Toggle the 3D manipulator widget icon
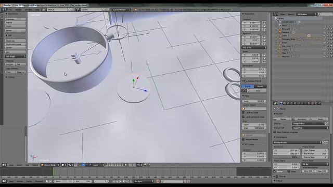The image size is (333, 187). tap(80, 165)
